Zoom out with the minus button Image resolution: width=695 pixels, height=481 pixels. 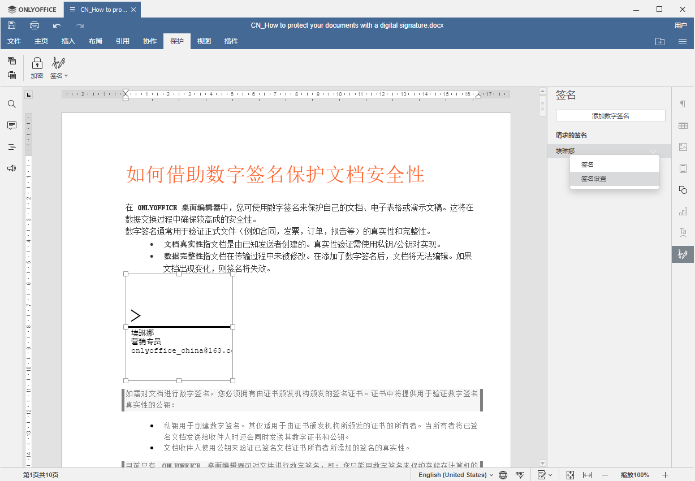tap(605, 475)
